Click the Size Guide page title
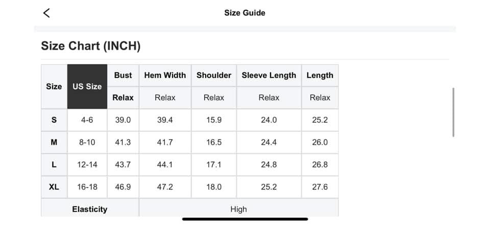The height and width of the screenshot is (225, 490). coord(244,13)
